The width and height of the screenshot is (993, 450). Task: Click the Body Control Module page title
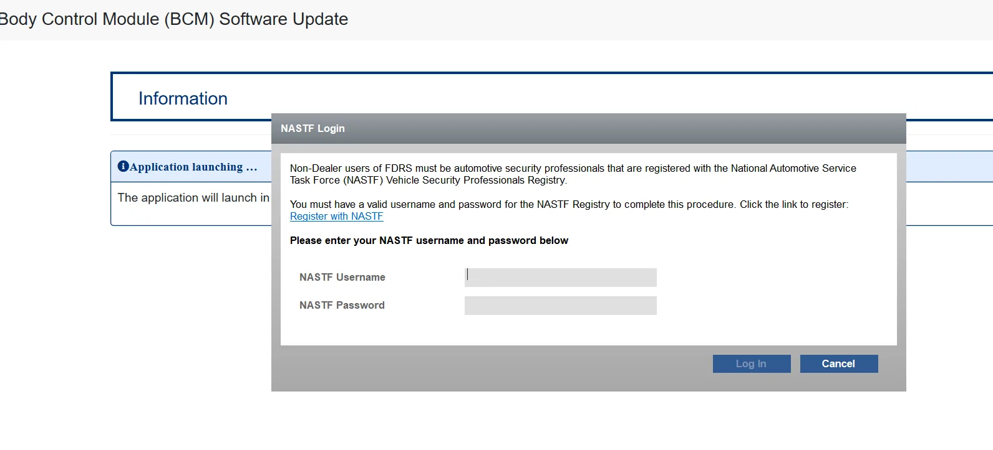tap(174, 19)
